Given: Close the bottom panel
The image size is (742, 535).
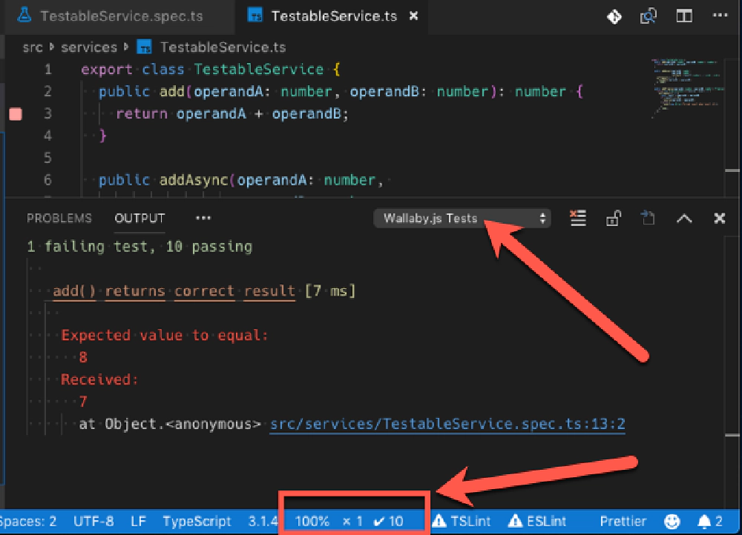Looking at the screenshot, I should pyautogui.click(x=720, y=218).
